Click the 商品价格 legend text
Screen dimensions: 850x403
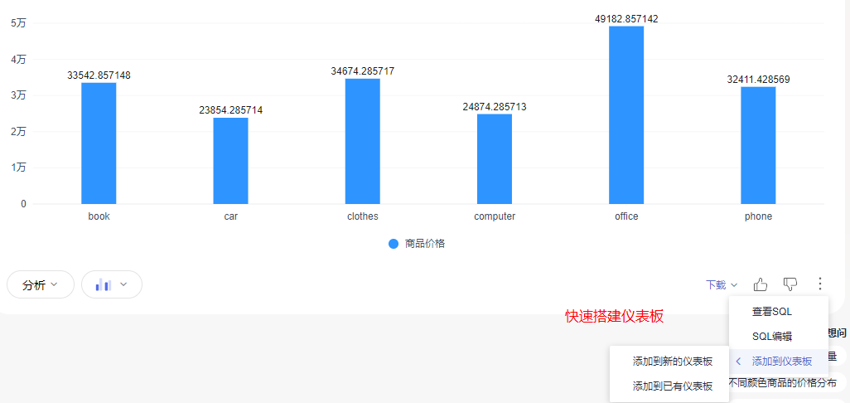click(425, 244)
